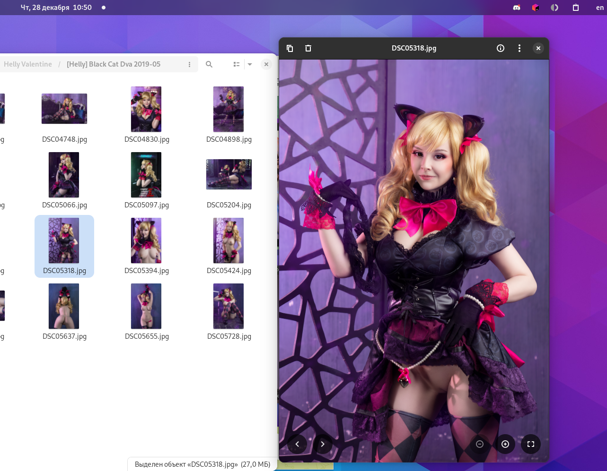Zoom out of the image

point(480,444)
